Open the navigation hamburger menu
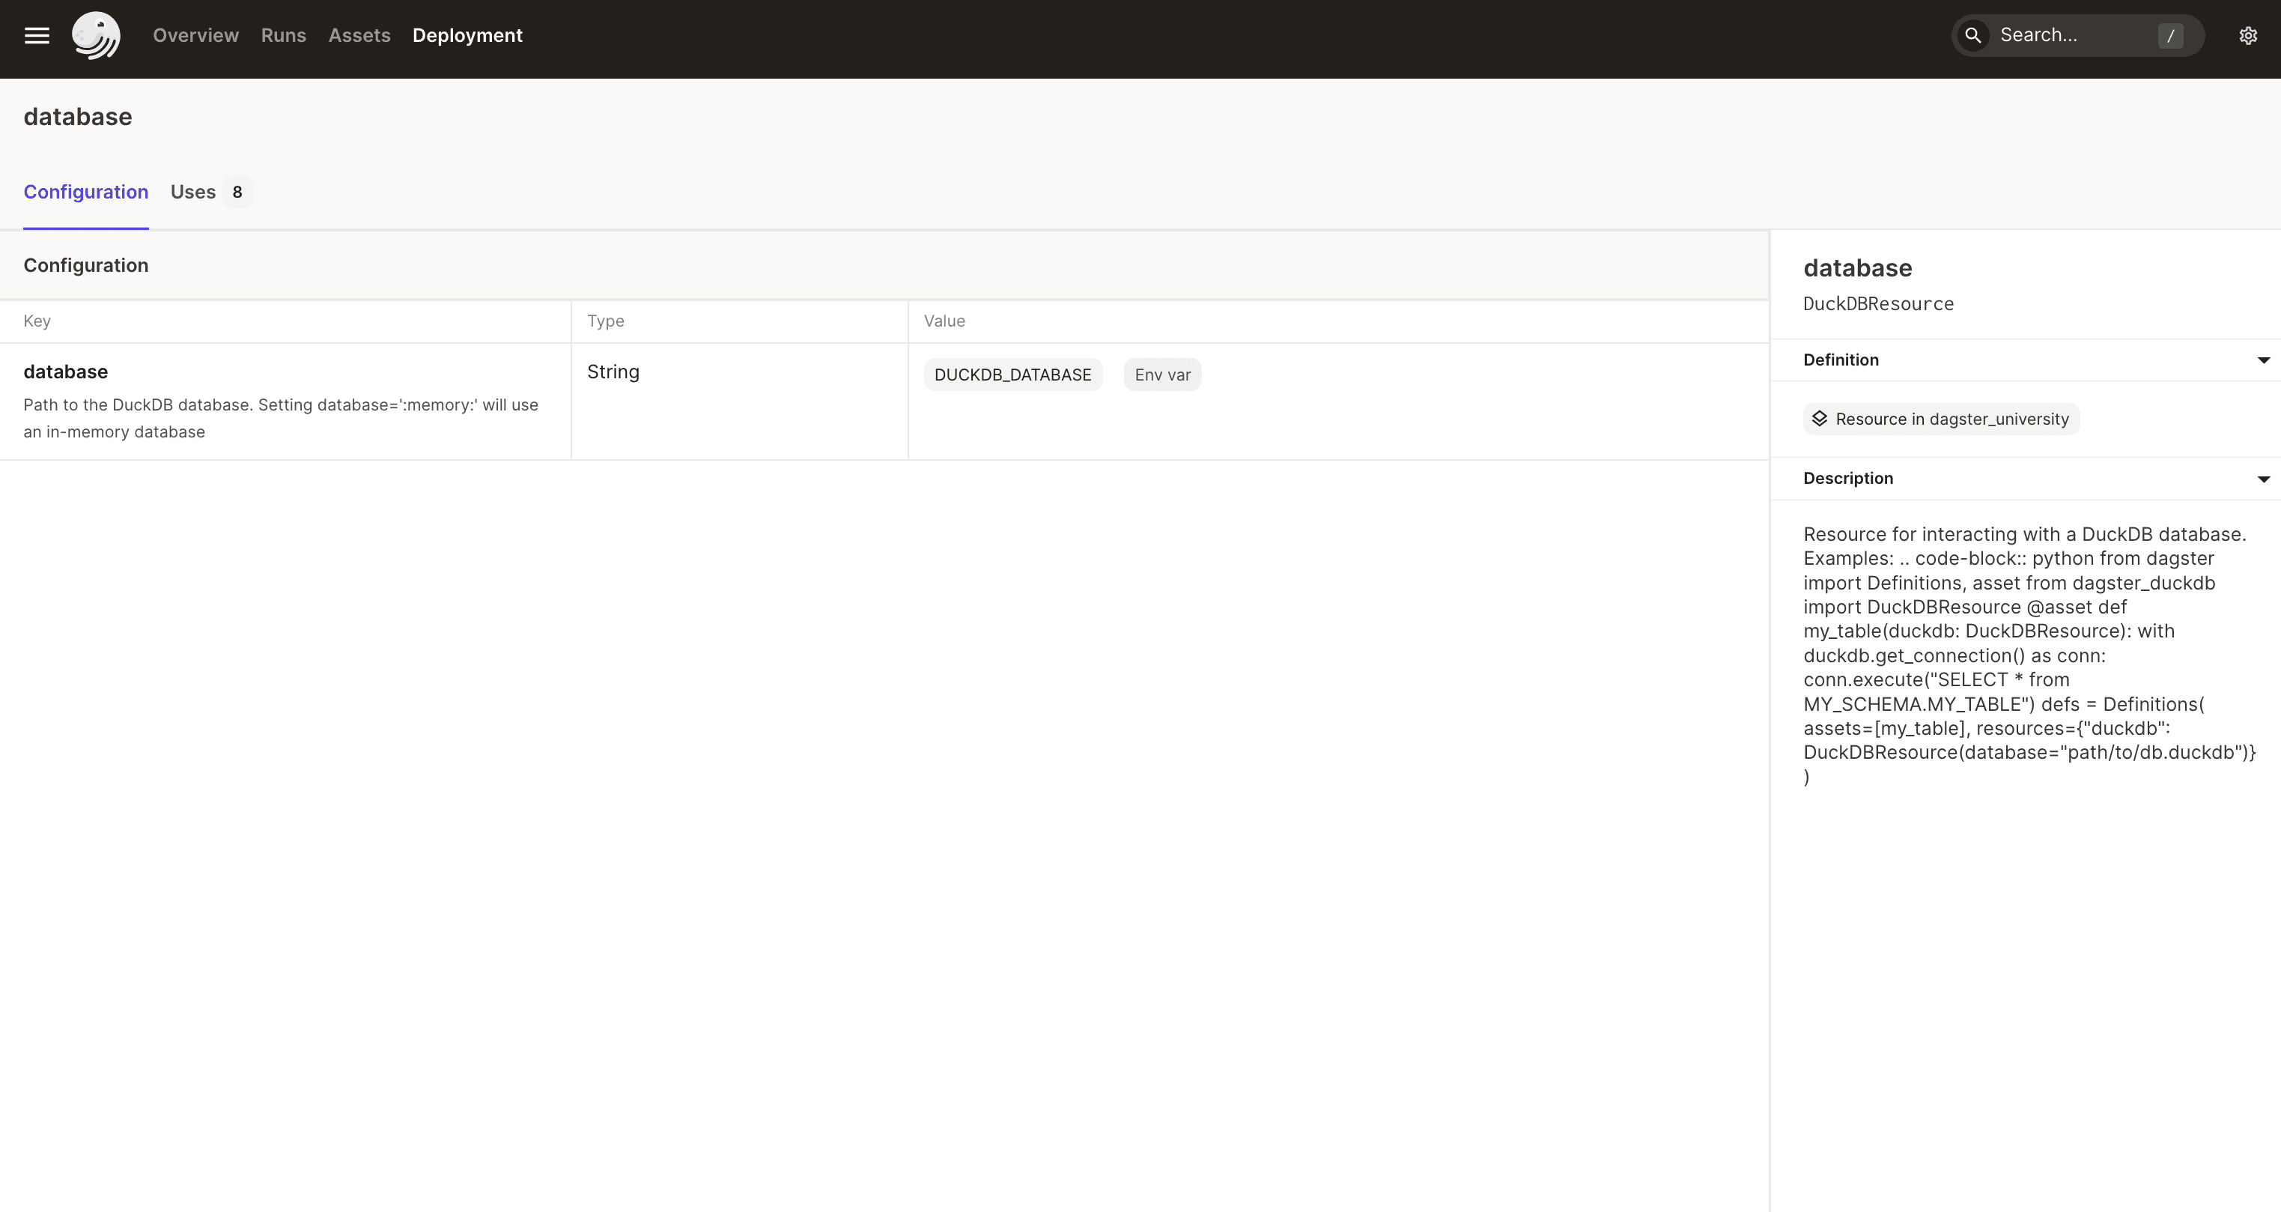2281x1212 pixels. 37,35
